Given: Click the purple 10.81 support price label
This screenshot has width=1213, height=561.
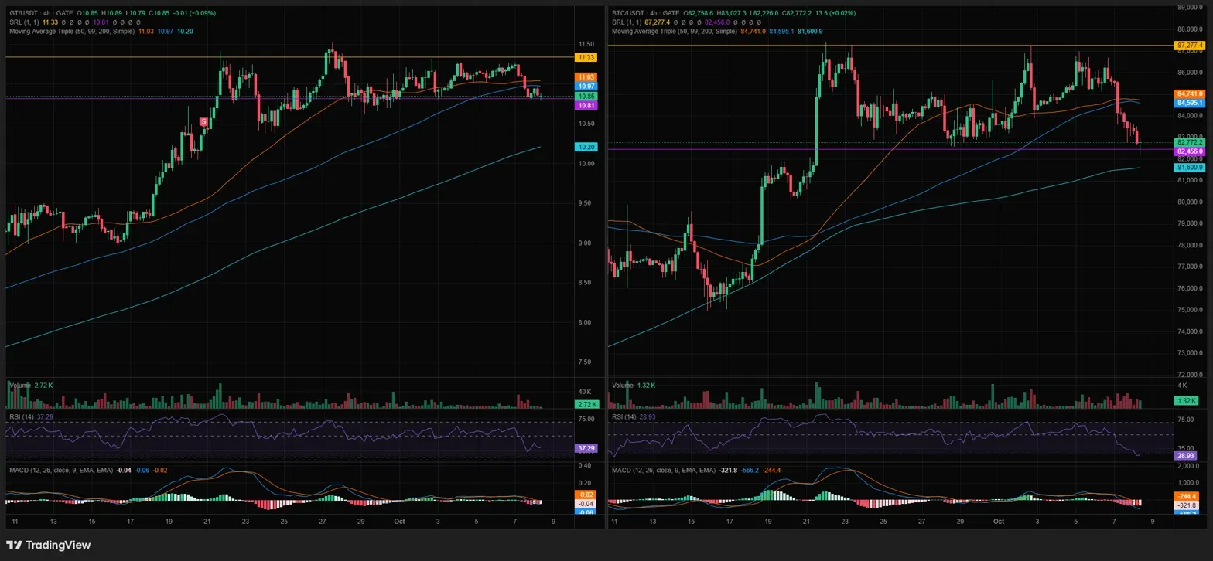Looking at the screenshot, I should [x=586, y=105].
